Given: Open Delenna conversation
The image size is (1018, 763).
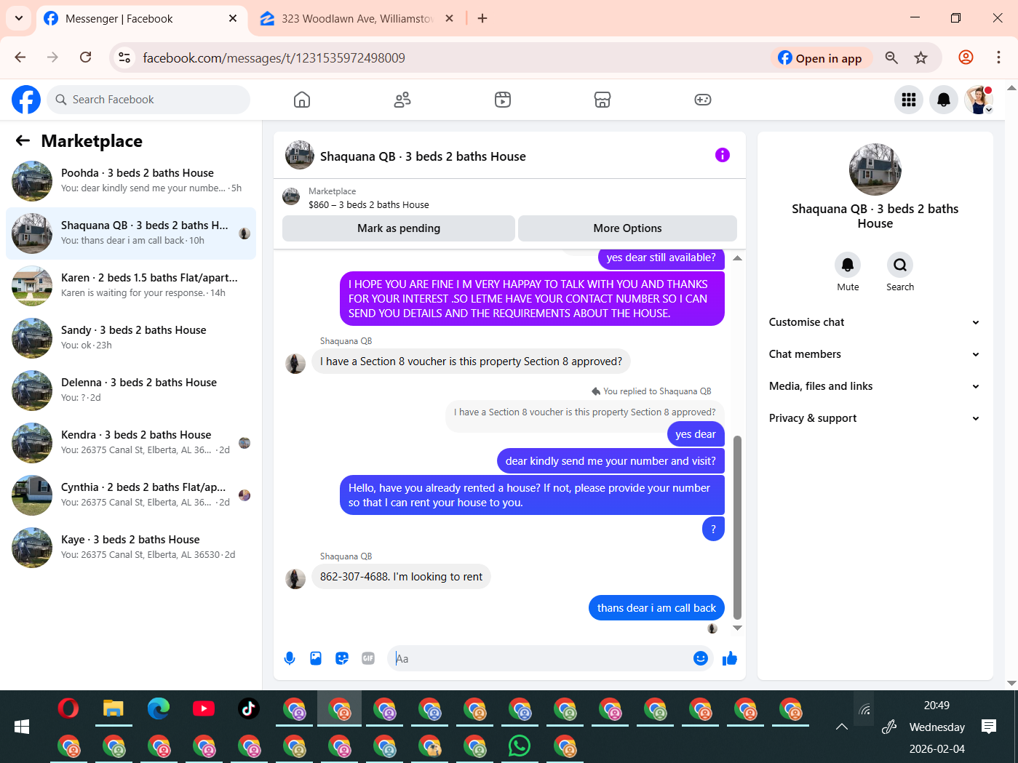Looking at the screenshot, I should 131,391.
